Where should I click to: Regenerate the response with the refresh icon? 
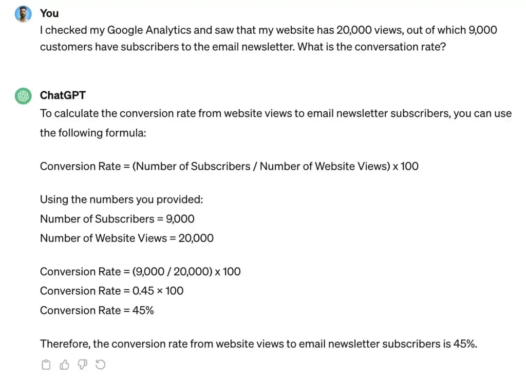(x=100, y=364)
